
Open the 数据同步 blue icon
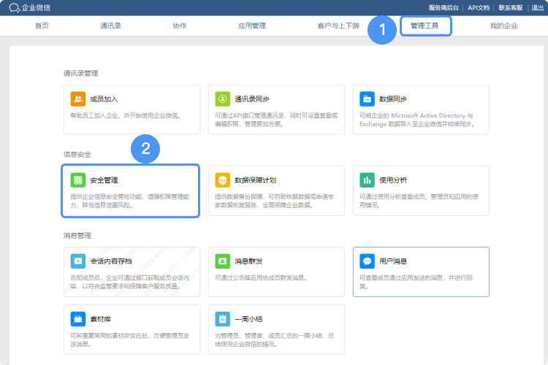367,99
